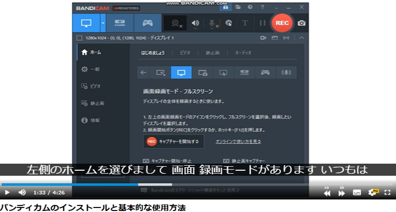The width and height of the screenshot is (396, 212).
Task: Switch to the ビデオ tab in home
Action: 185,53
